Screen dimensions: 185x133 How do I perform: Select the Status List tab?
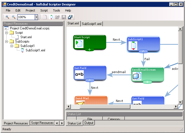(x=74, y=123)
